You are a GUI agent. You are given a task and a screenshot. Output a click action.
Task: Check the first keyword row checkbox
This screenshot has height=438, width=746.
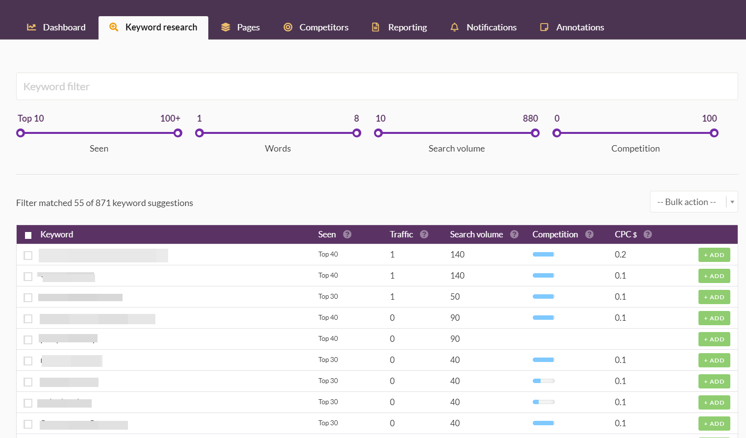click(28, 256)
